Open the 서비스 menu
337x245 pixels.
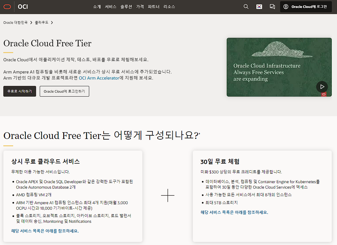pyautogui.click(x=111, y=7)
